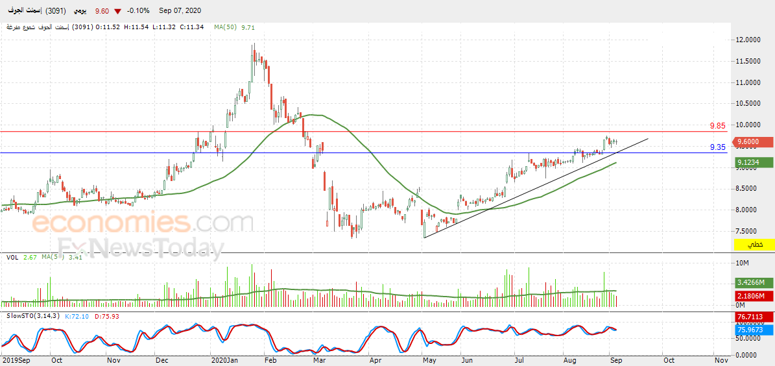Select the red 9.6000 current price tag
This screenshot has height=366, width=775.
(754, 141)
